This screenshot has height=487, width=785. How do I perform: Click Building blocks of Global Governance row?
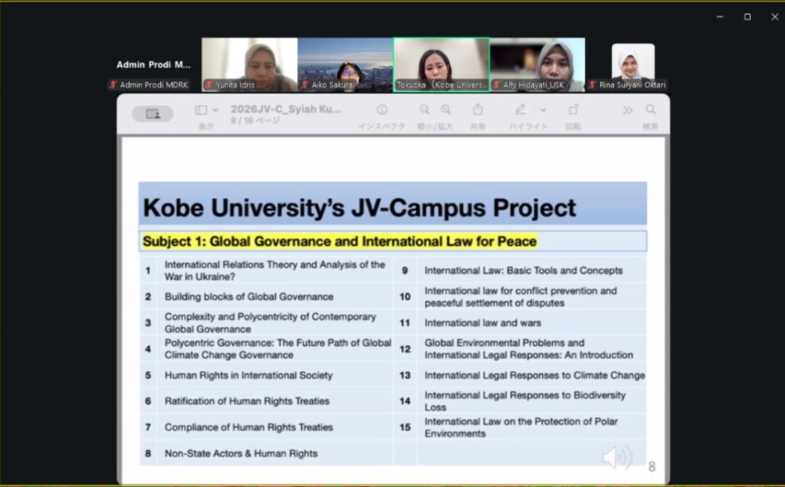[x=249, y=297]
